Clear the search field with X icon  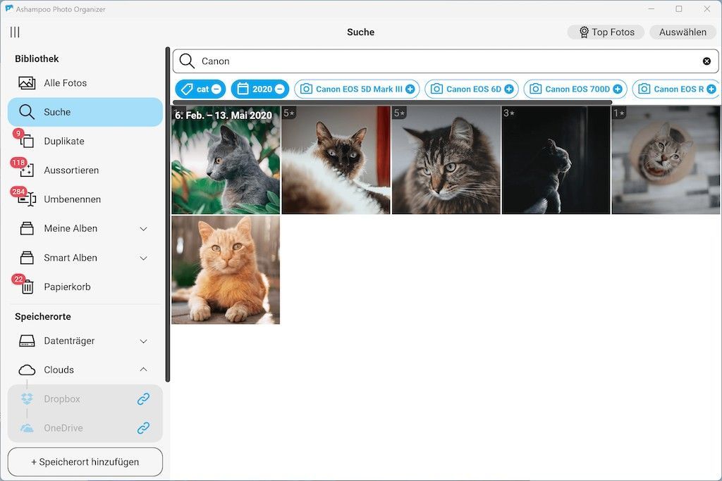706,61
